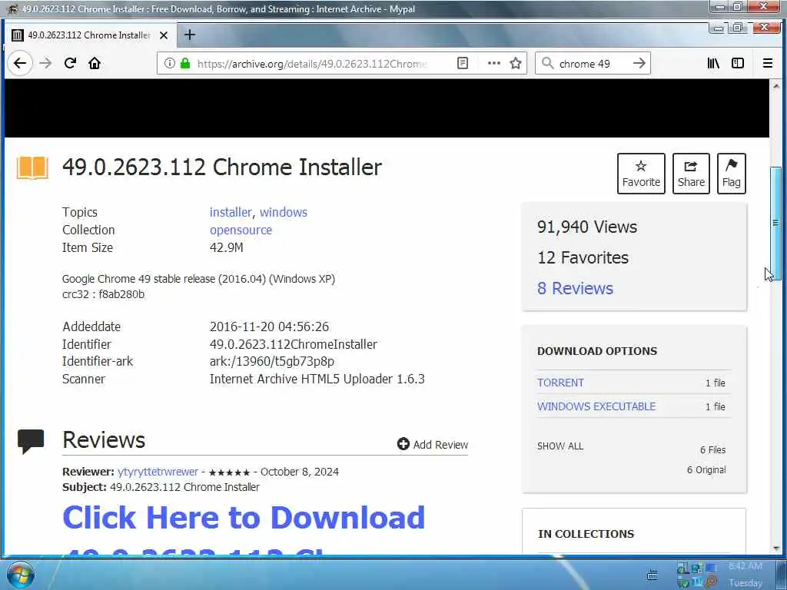The height and width of the screenshot is (590, 787).
Task: Open a new tab with plus button
Action: (x=190, y=35)
